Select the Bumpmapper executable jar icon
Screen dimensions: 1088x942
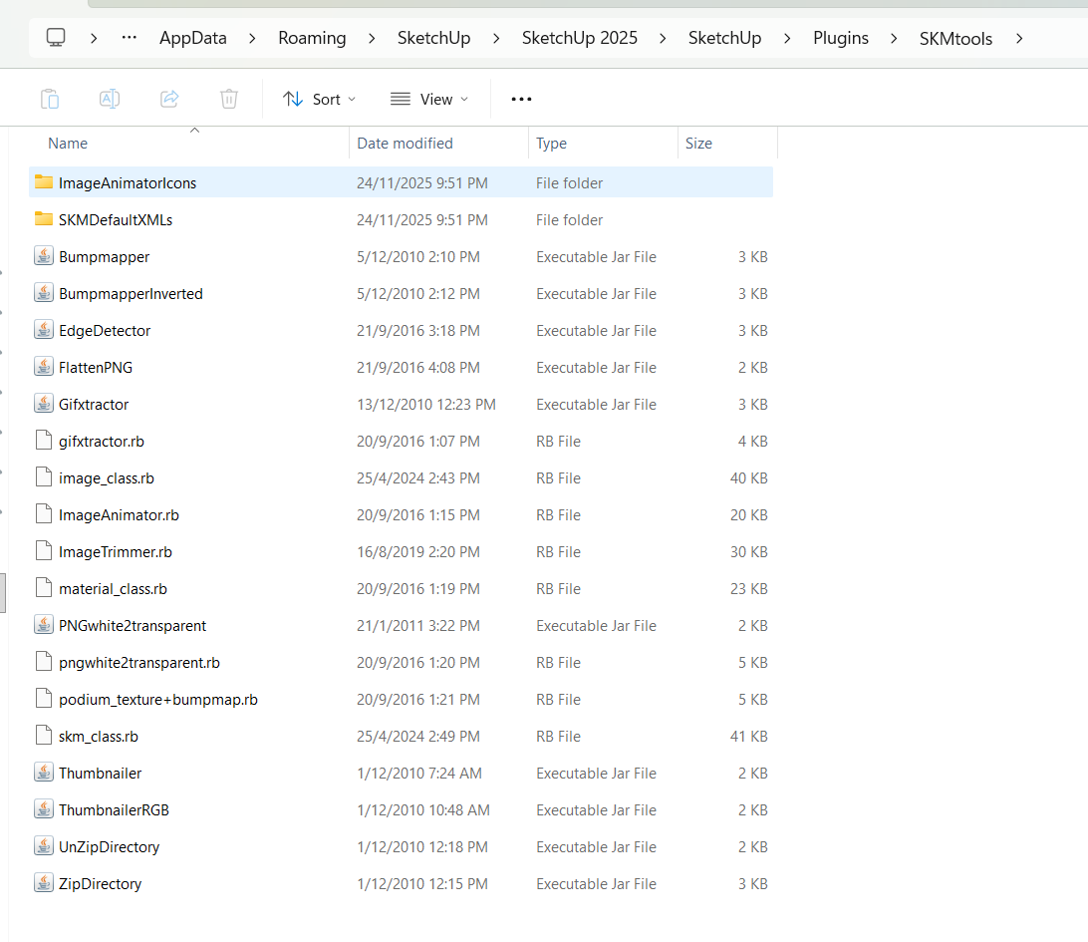(44, 256)
